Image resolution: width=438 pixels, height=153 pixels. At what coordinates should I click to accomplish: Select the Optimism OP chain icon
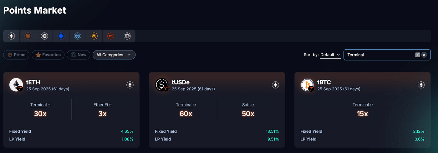pos(111,36)
